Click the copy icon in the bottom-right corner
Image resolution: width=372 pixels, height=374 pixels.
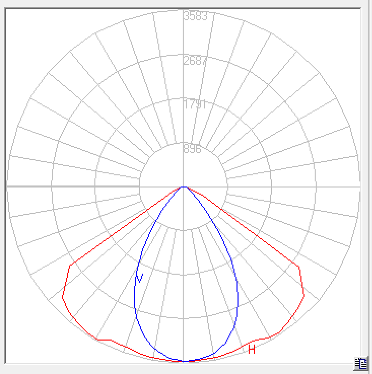point(361,363)
